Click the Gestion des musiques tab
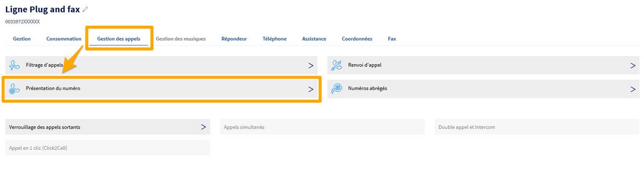 pos(181,39)
